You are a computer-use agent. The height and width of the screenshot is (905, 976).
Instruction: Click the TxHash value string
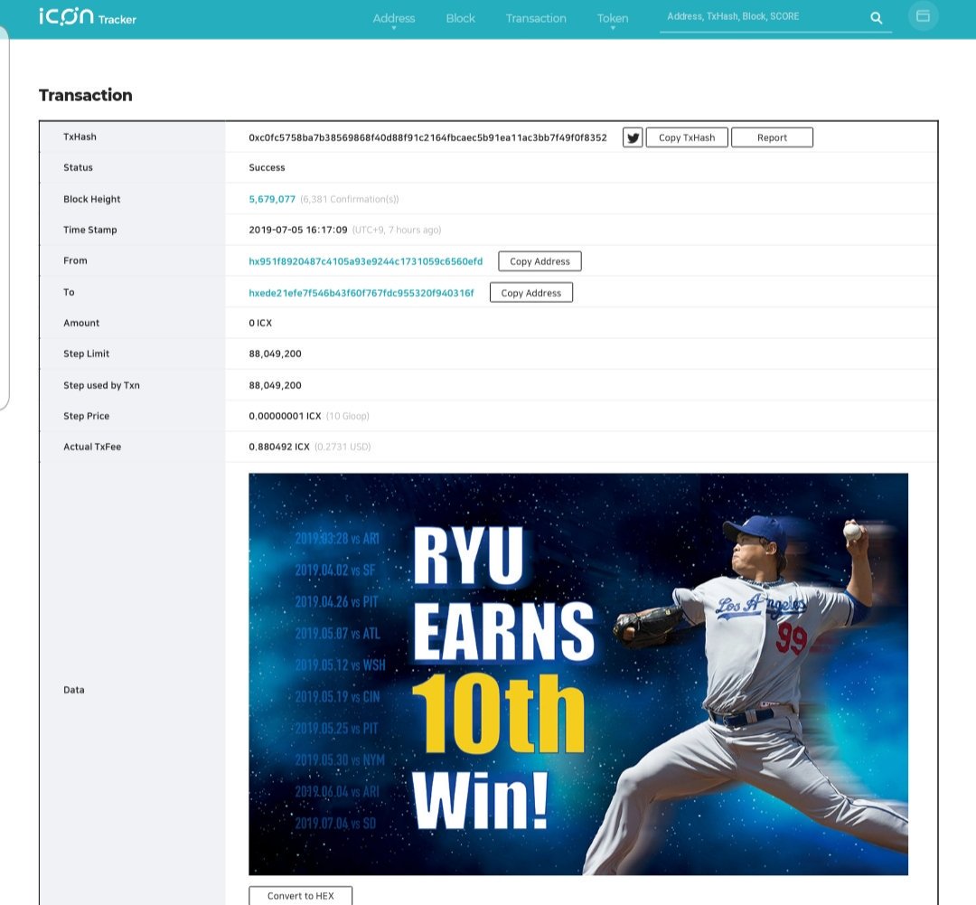point(427,137)
